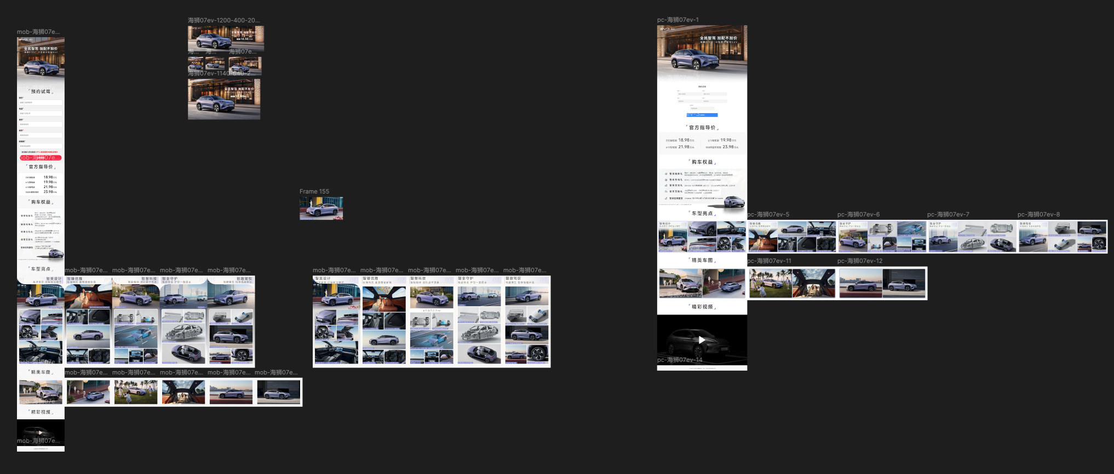Open pc-海狮07ev-8 highlights thumbnail
The width and height of the screenshot is (1114, 474).
tap(1063, 236)
